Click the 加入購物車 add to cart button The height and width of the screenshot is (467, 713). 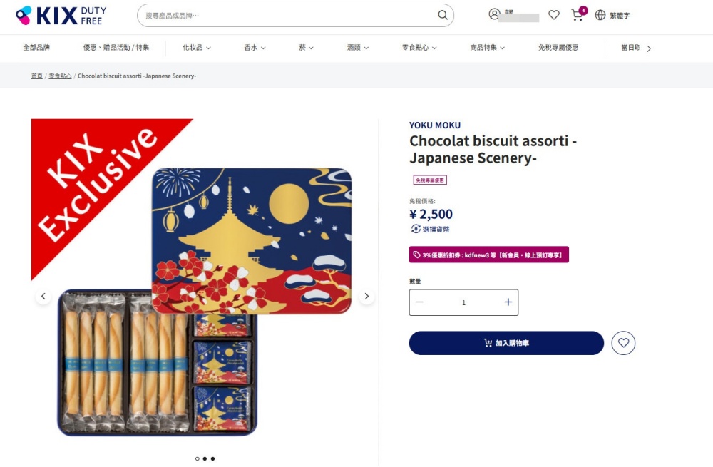[506, 343]
